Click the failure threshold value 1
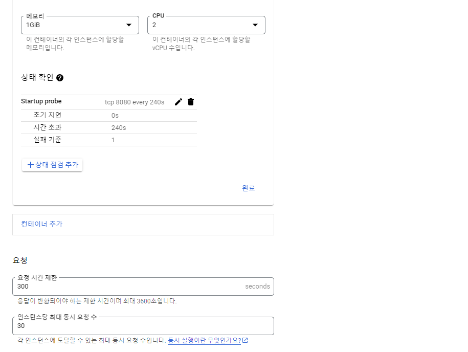This screenshot has width=468, height=352. click(x=113, y=140)
